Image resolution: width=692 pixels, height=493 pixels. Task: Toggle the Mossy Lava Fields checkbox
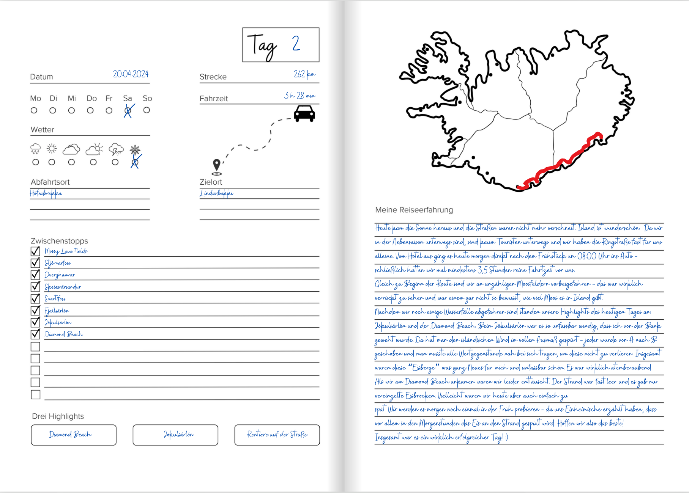tap(35, 251)
